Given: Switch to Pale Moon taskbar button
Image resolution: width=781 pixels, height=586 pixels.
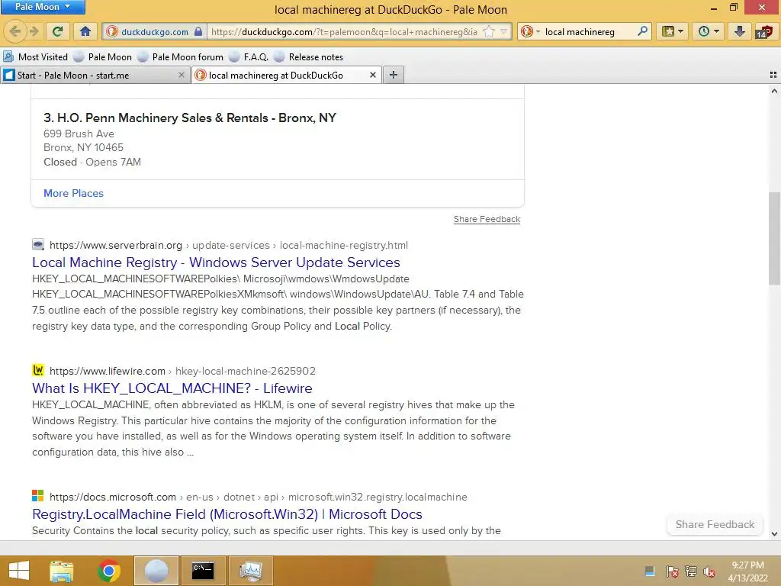Looking at the screenshot, I should tap(156, 571).
